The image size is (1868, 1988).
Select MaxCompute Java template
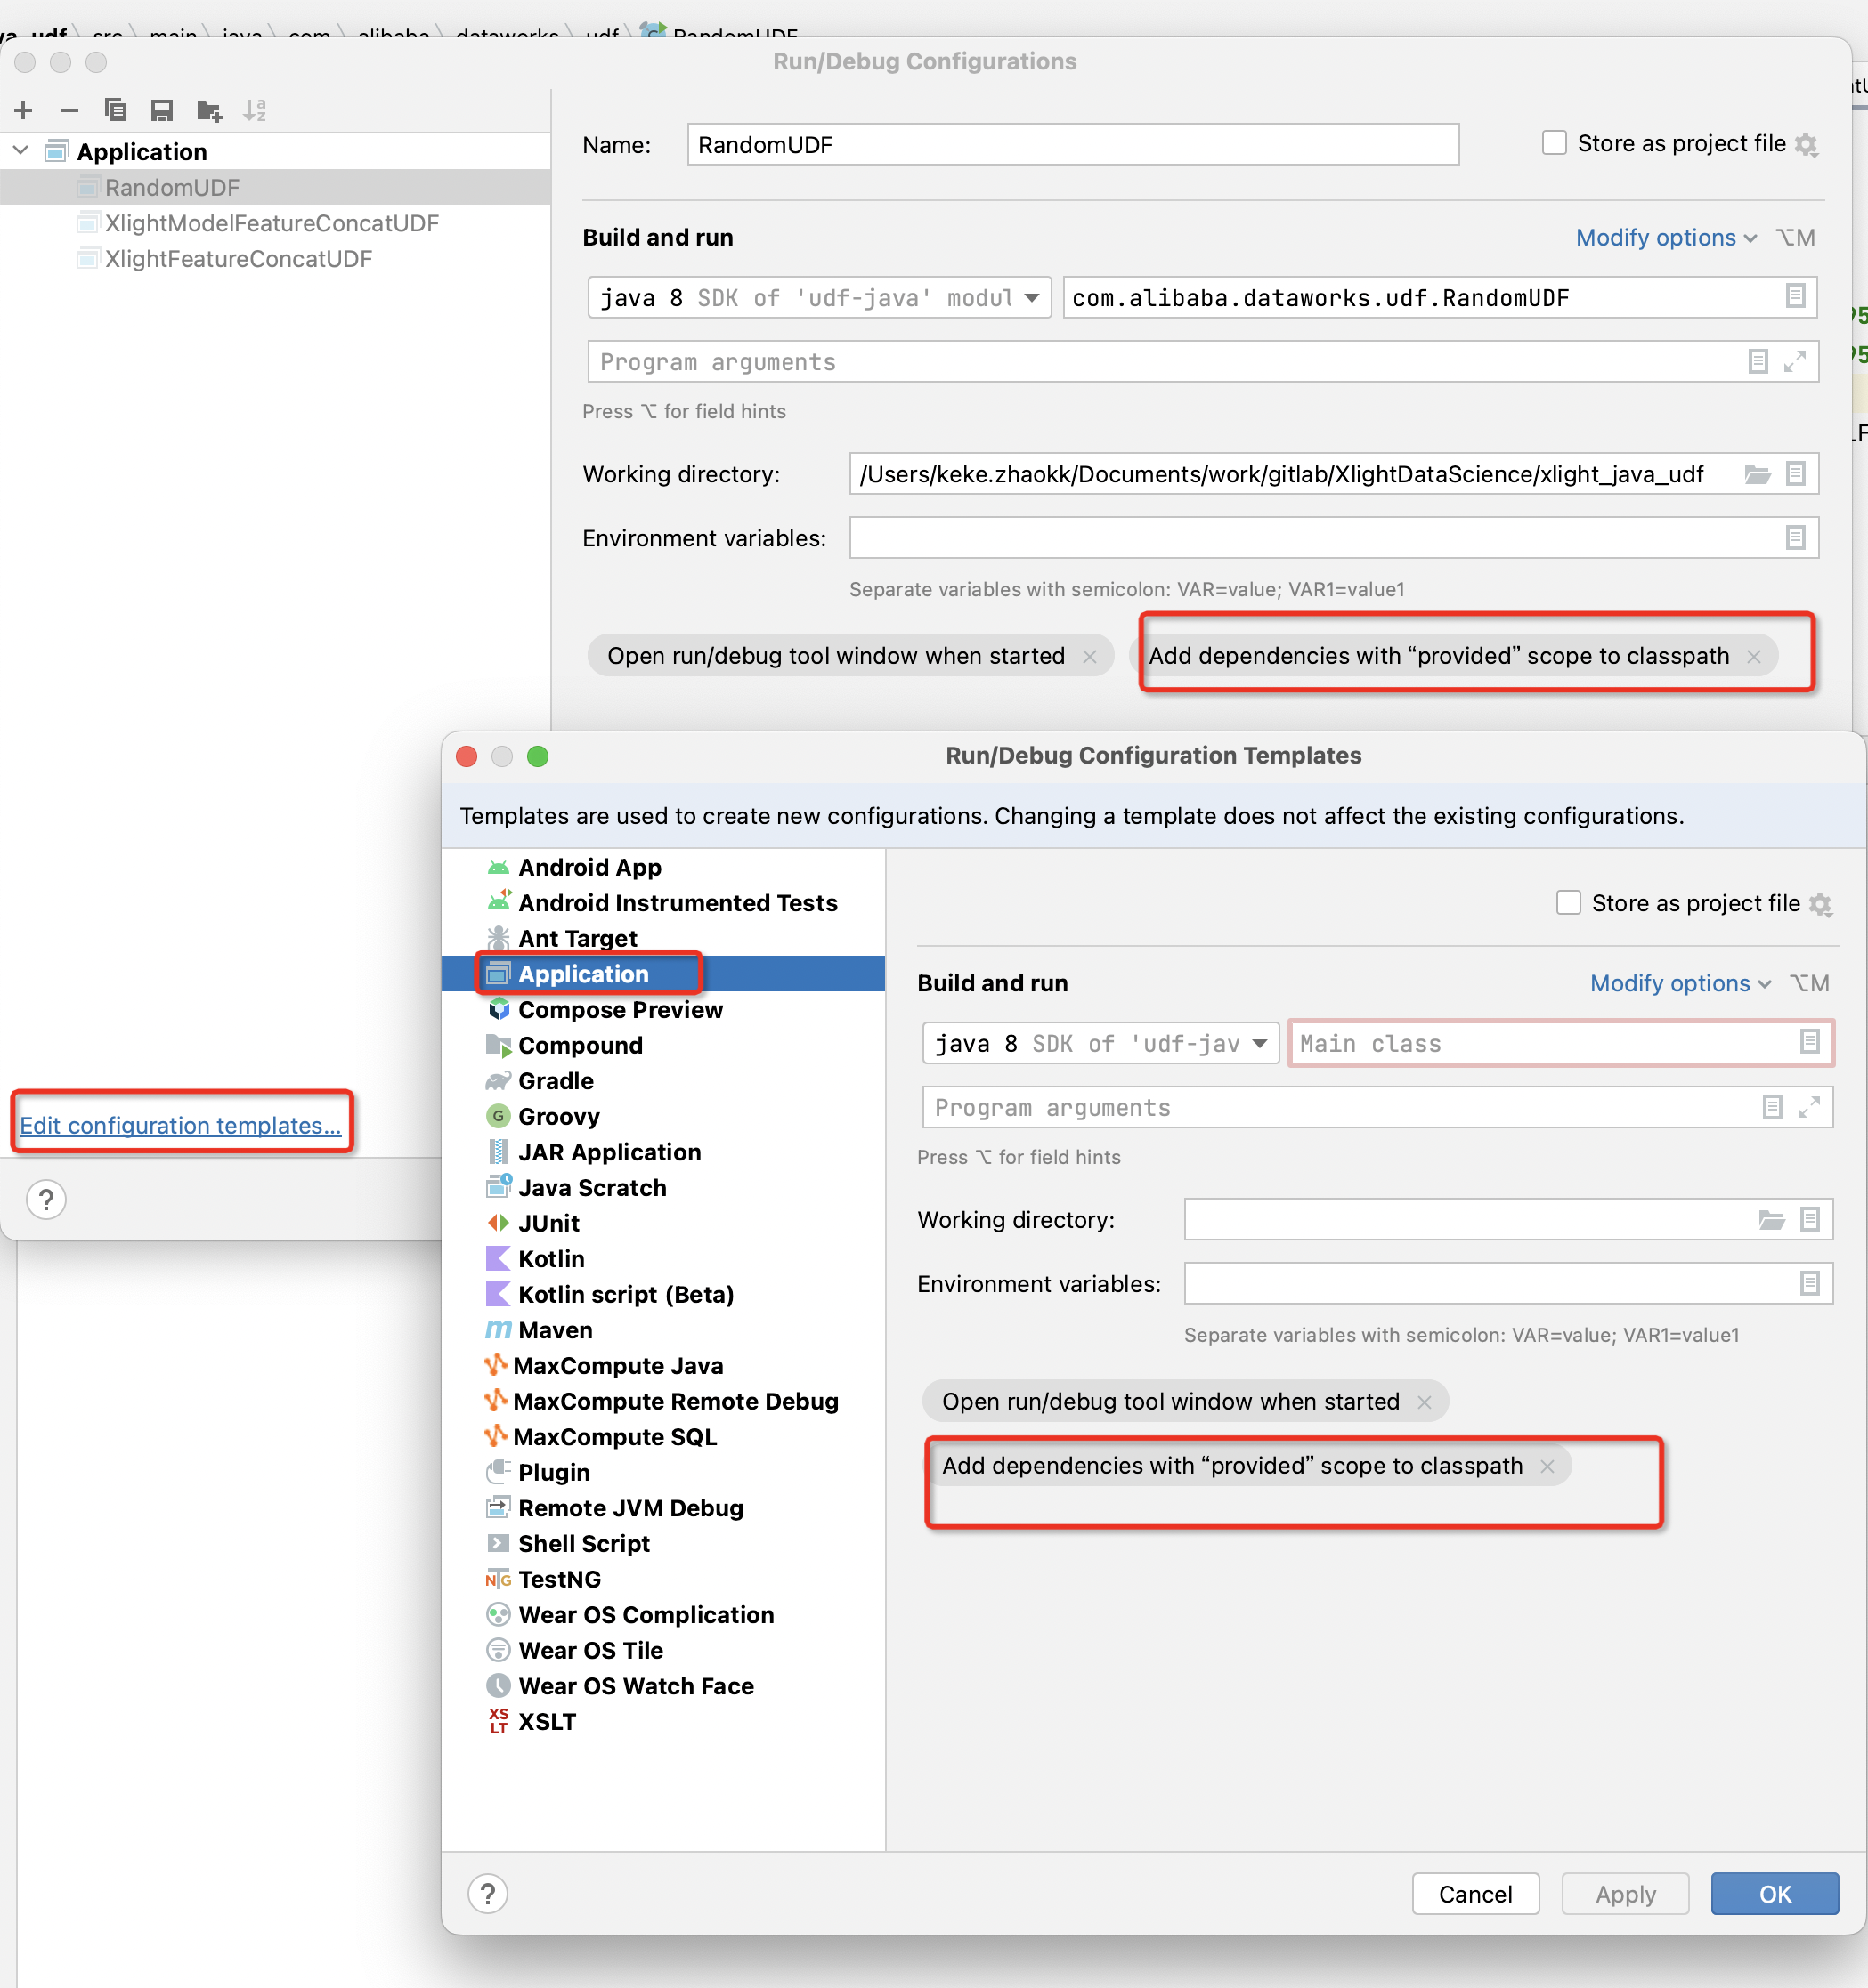(x=617, y=1365)
